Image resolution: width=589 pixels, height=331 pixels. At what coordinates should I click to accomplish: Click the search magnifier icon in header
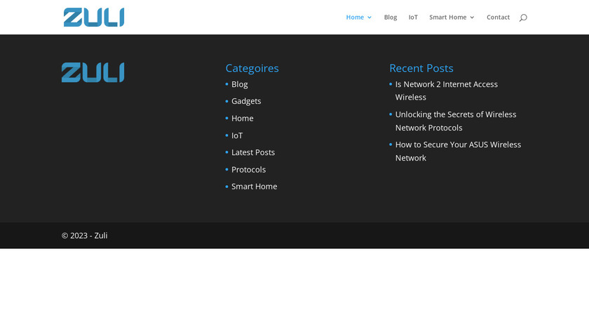[x=522, y=18]
